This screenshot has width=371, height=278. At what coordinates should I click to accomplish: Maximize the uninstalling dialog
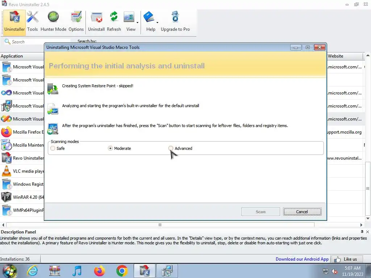(x=308, y=47)
